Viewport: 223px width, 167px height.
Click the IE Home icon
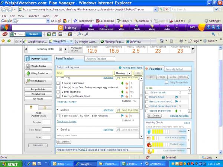point(162,41)
